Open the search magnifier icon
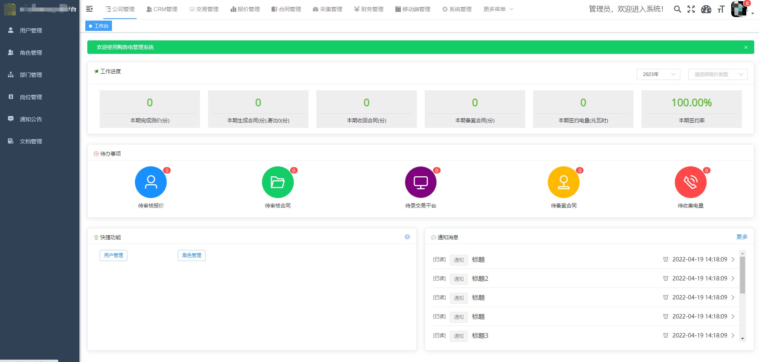 click(x=678, y=9)
